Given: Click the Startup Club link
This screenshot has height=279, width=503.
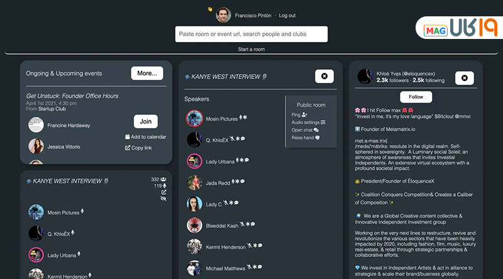Looking at the screenshot, I should (52, 109).
